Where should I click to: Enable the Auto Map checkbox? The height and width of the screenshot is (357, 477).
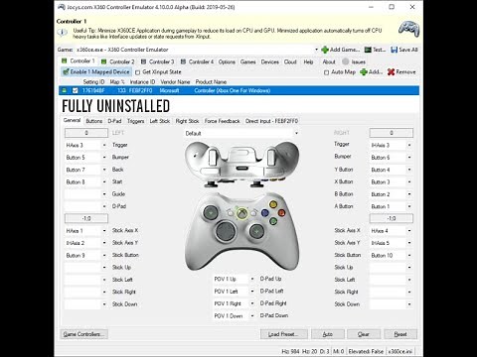click(x=326, y=72)
